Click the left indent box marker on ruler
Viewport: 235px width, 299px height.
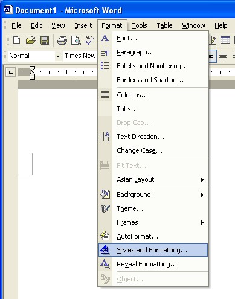(x=32, y=77)
